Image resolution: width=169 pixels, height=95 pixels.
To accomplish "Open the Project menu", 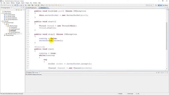I will point(27,3).
